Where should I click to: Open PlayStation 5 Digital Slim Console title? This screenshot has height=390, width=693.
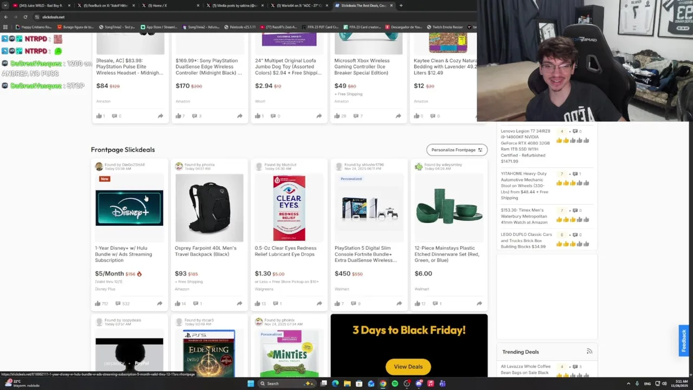pyautogui.click(x=365, y=254)
